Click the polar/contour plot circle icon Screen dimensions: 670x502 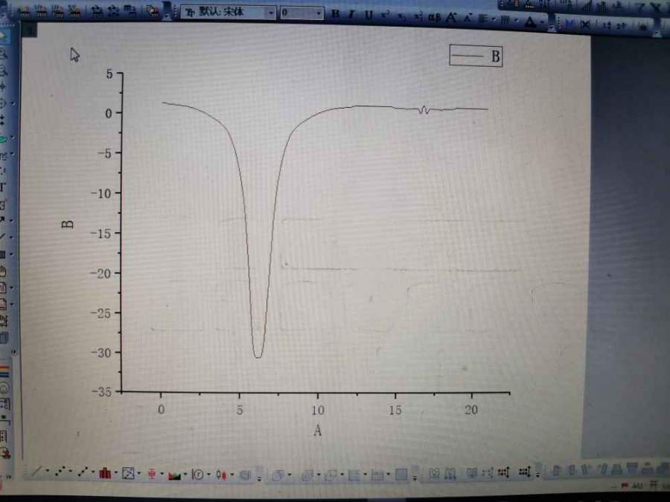point(197,474)
